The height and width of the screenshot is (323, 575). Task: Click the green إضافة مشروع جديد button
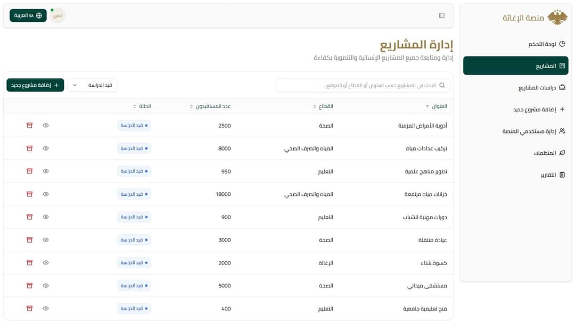[x=35, y=85]
